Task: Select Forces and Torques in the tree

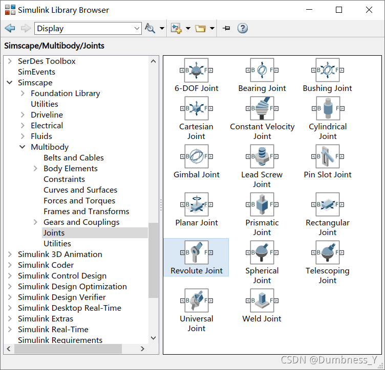Action: point(79,201)
